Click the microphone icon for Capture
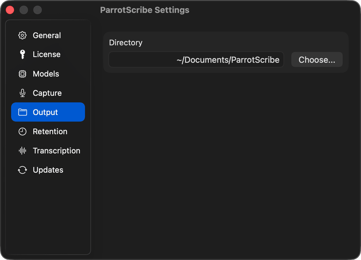The image size is (361, 260). click(x=23, y=93)
